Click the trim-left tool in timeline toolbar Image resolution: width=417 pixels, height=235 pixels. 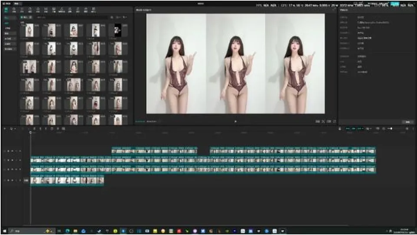point(40,129)
